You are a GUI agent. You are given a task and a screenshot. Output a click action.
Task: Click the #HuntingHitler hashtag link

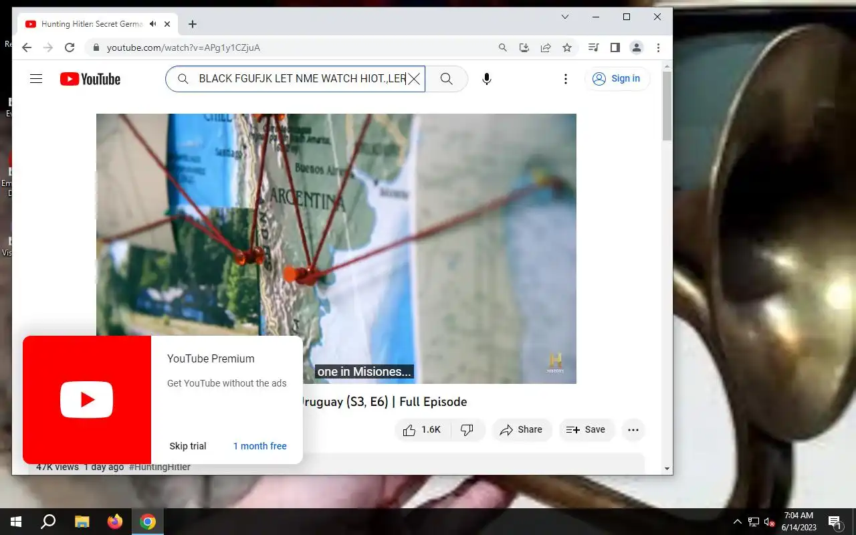(160, 467)
